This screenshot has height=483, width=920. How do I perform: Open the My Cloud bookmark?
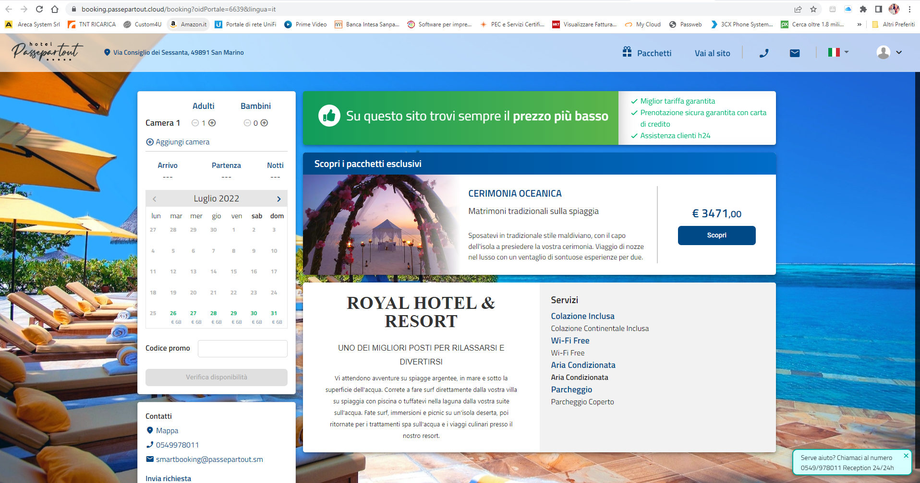coord(643,24)
